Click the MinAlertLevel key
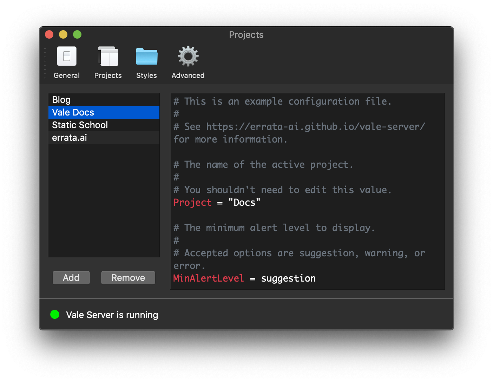 click(x=209, y=278)
